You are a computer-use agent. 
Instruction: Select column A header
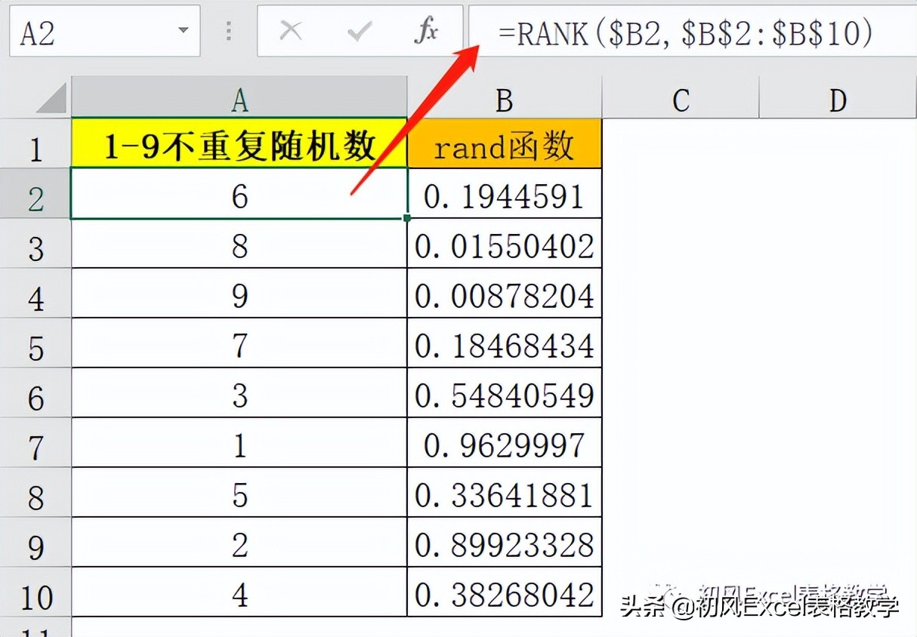pyautogui.click(x=239, y=97)
